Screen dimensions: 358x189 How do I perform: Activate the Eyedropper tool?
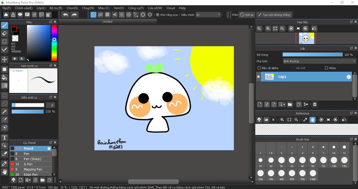point(5,163)
